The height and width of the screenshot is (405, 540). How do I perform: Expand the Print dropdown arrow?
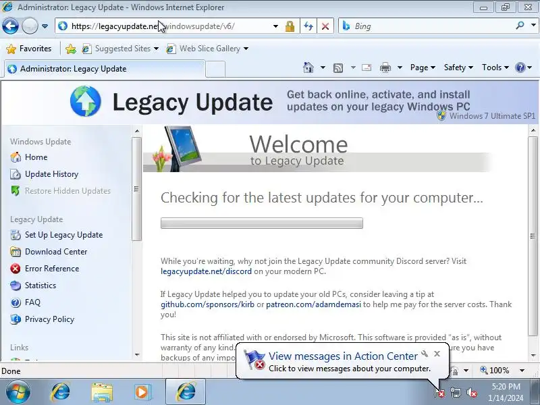pos(400,67)
